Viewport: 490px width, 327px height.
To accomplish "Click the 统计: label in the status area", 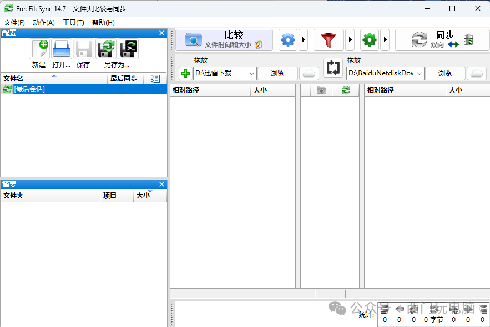I will [366, 315].
